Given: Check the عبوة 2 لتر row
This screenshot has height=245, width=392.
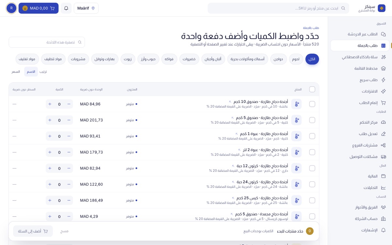Looking at the screenshot, I should point(312,152).
